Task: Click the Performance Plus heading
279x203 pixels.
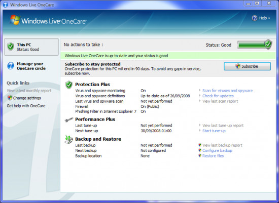Action: click(95, 119)
